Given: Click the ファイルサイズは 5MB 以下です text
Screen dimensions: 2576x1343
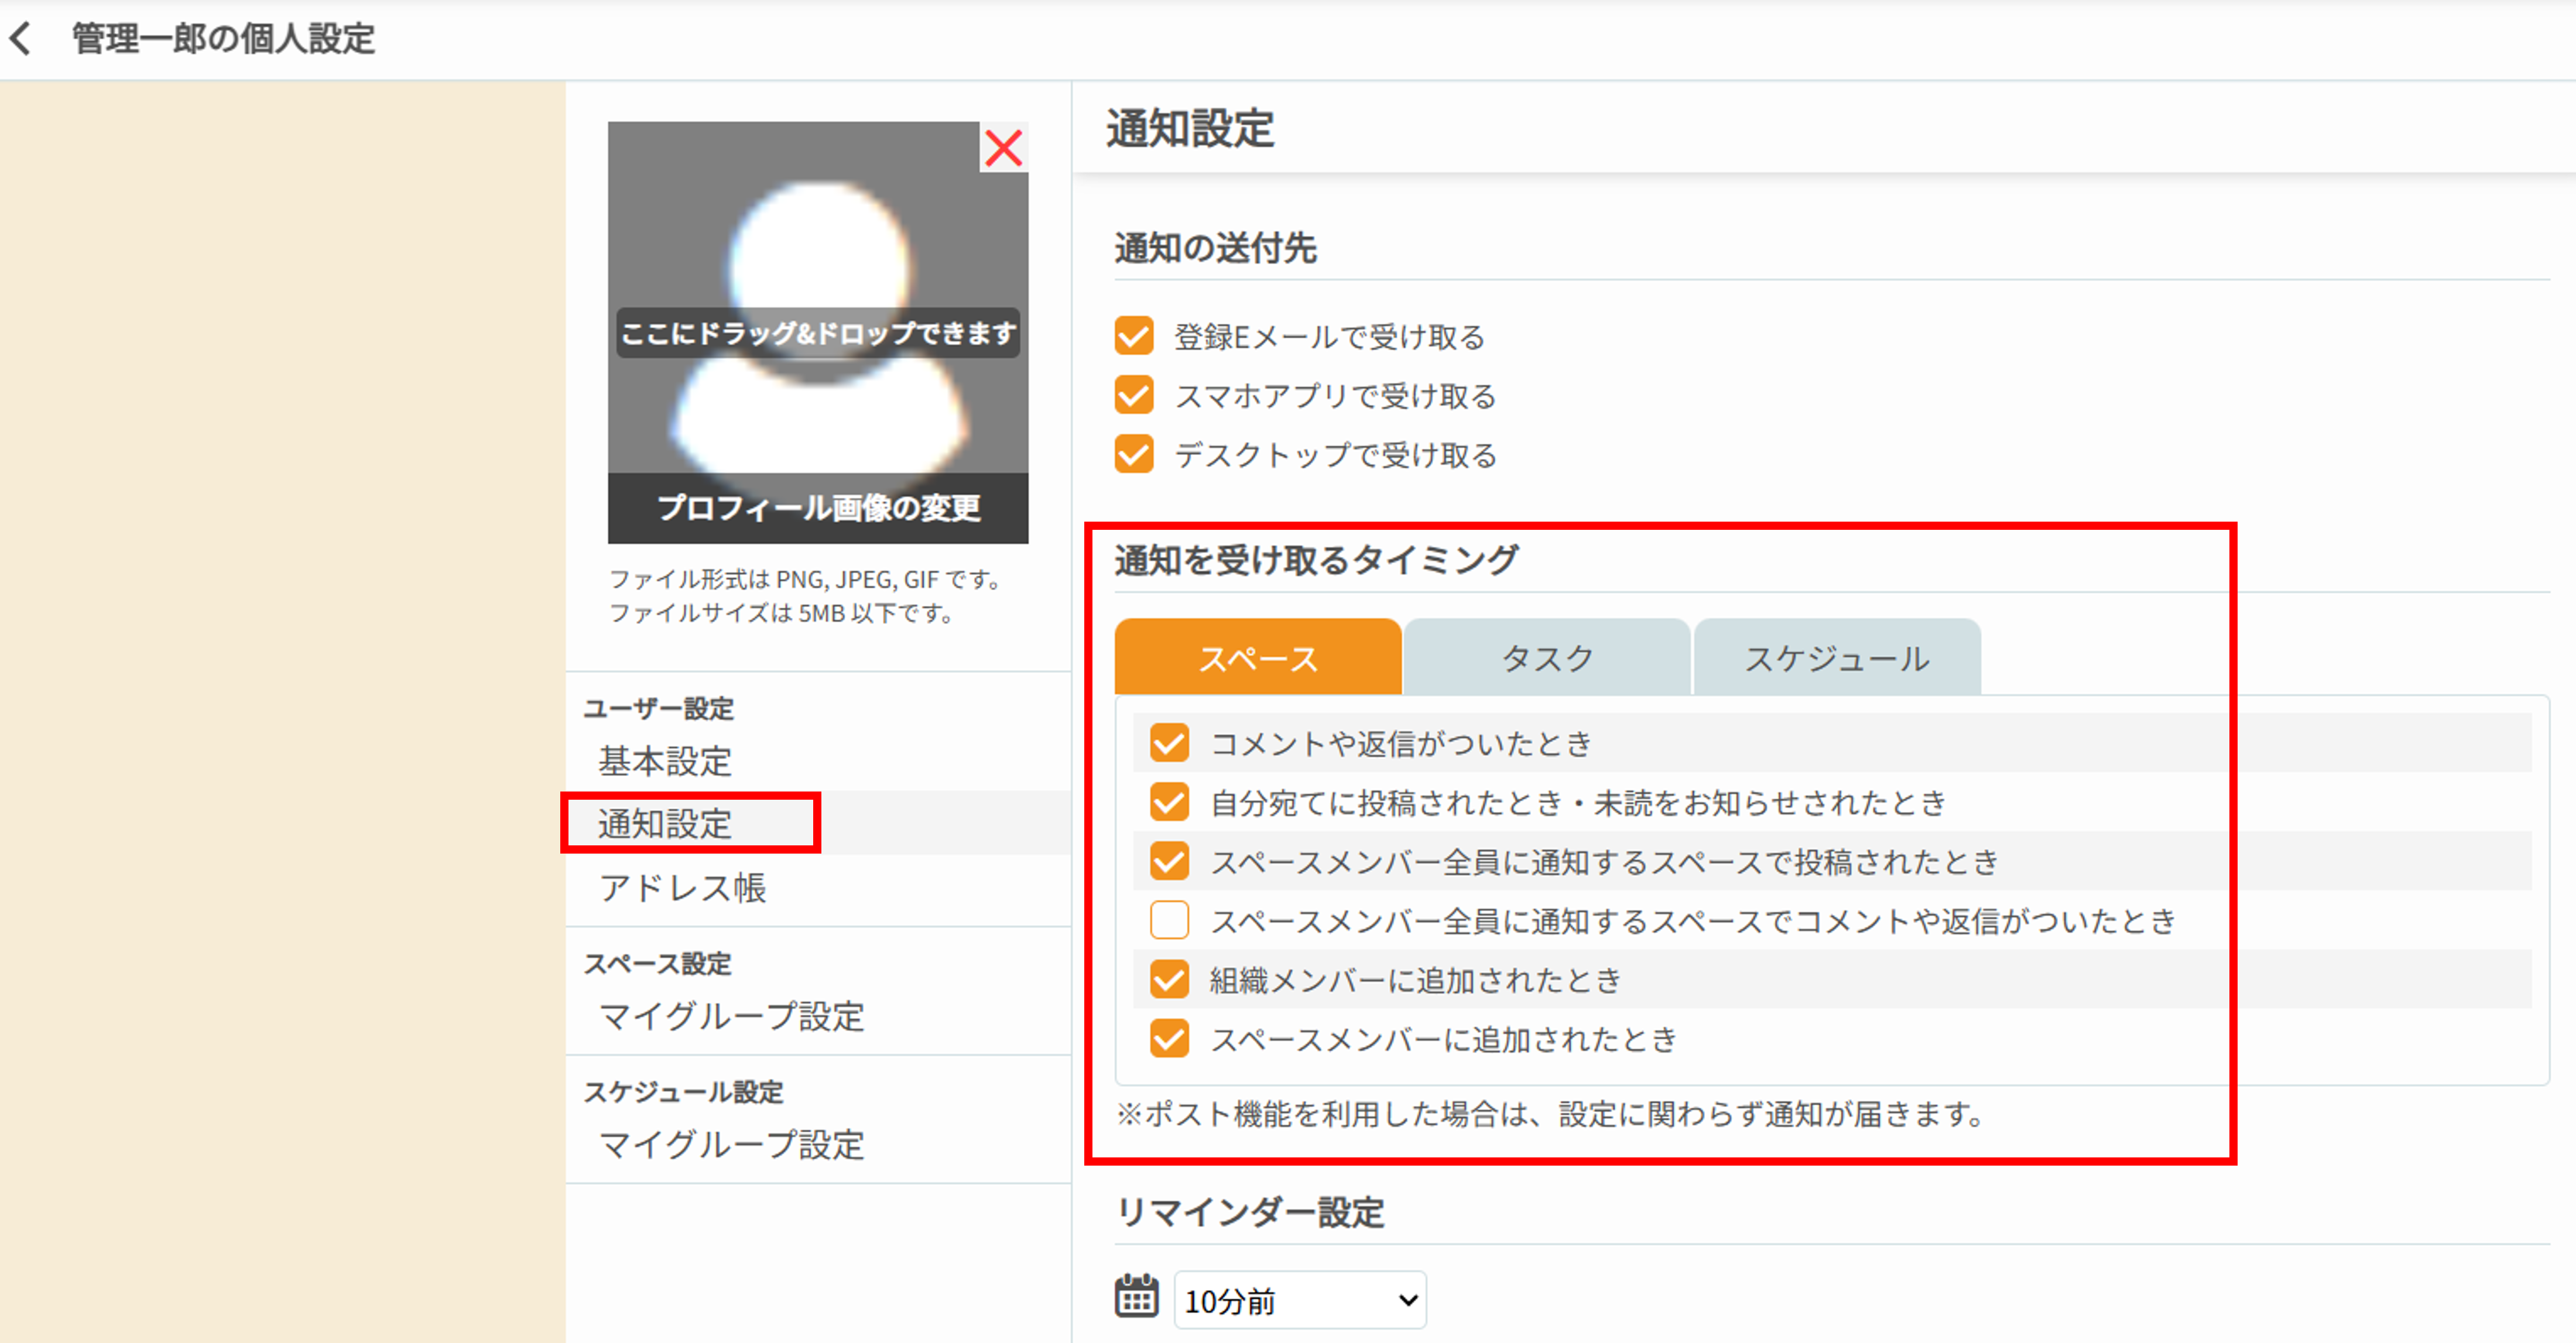Looking at the screenshot, I should 781,613.
